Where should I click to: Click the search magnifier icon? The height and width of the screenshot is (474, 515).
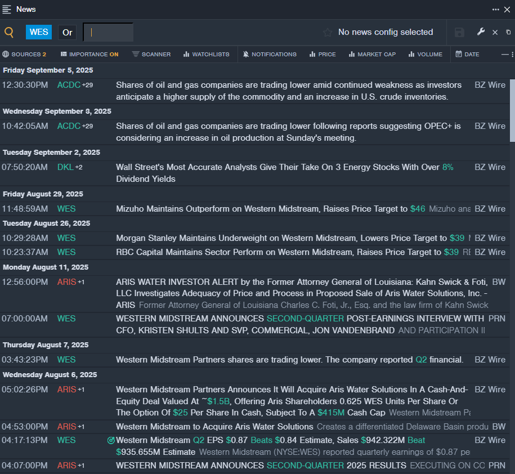[x=9, y=32]
